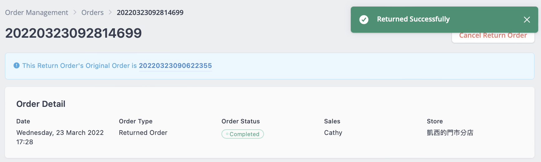Viewport: 541px width, 162px height.
Task: Click the first breadcrumb chevron separator
Action: [x=75, y=12]
